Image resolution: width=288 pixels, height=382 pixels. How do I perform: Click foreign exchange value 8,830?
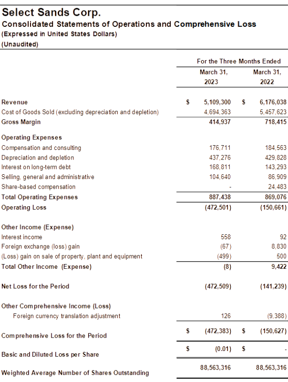(x=279, y=246)
